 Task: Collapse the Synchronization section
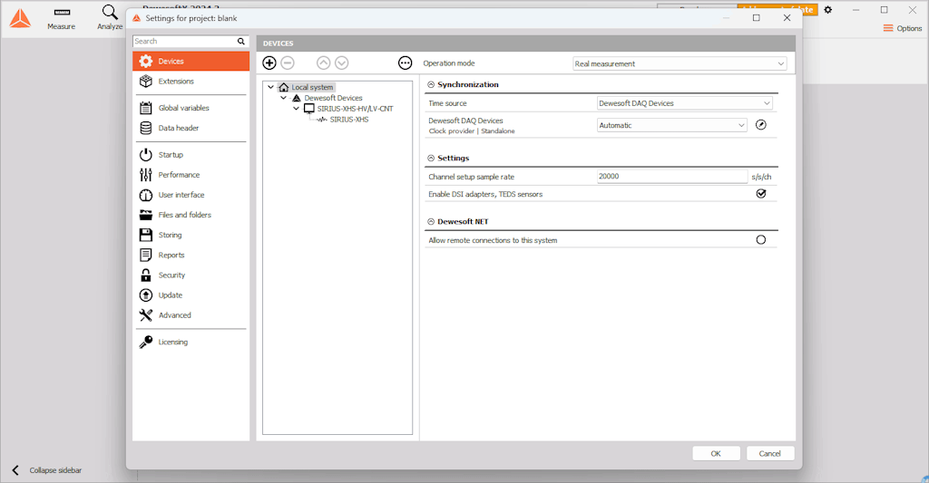pyautogui.click(x=431, y=84)
